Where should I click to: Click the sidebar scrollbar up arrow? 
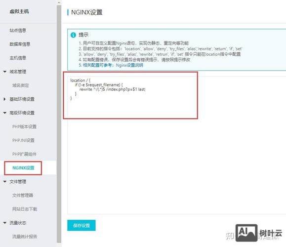click(x=59, y=2)
